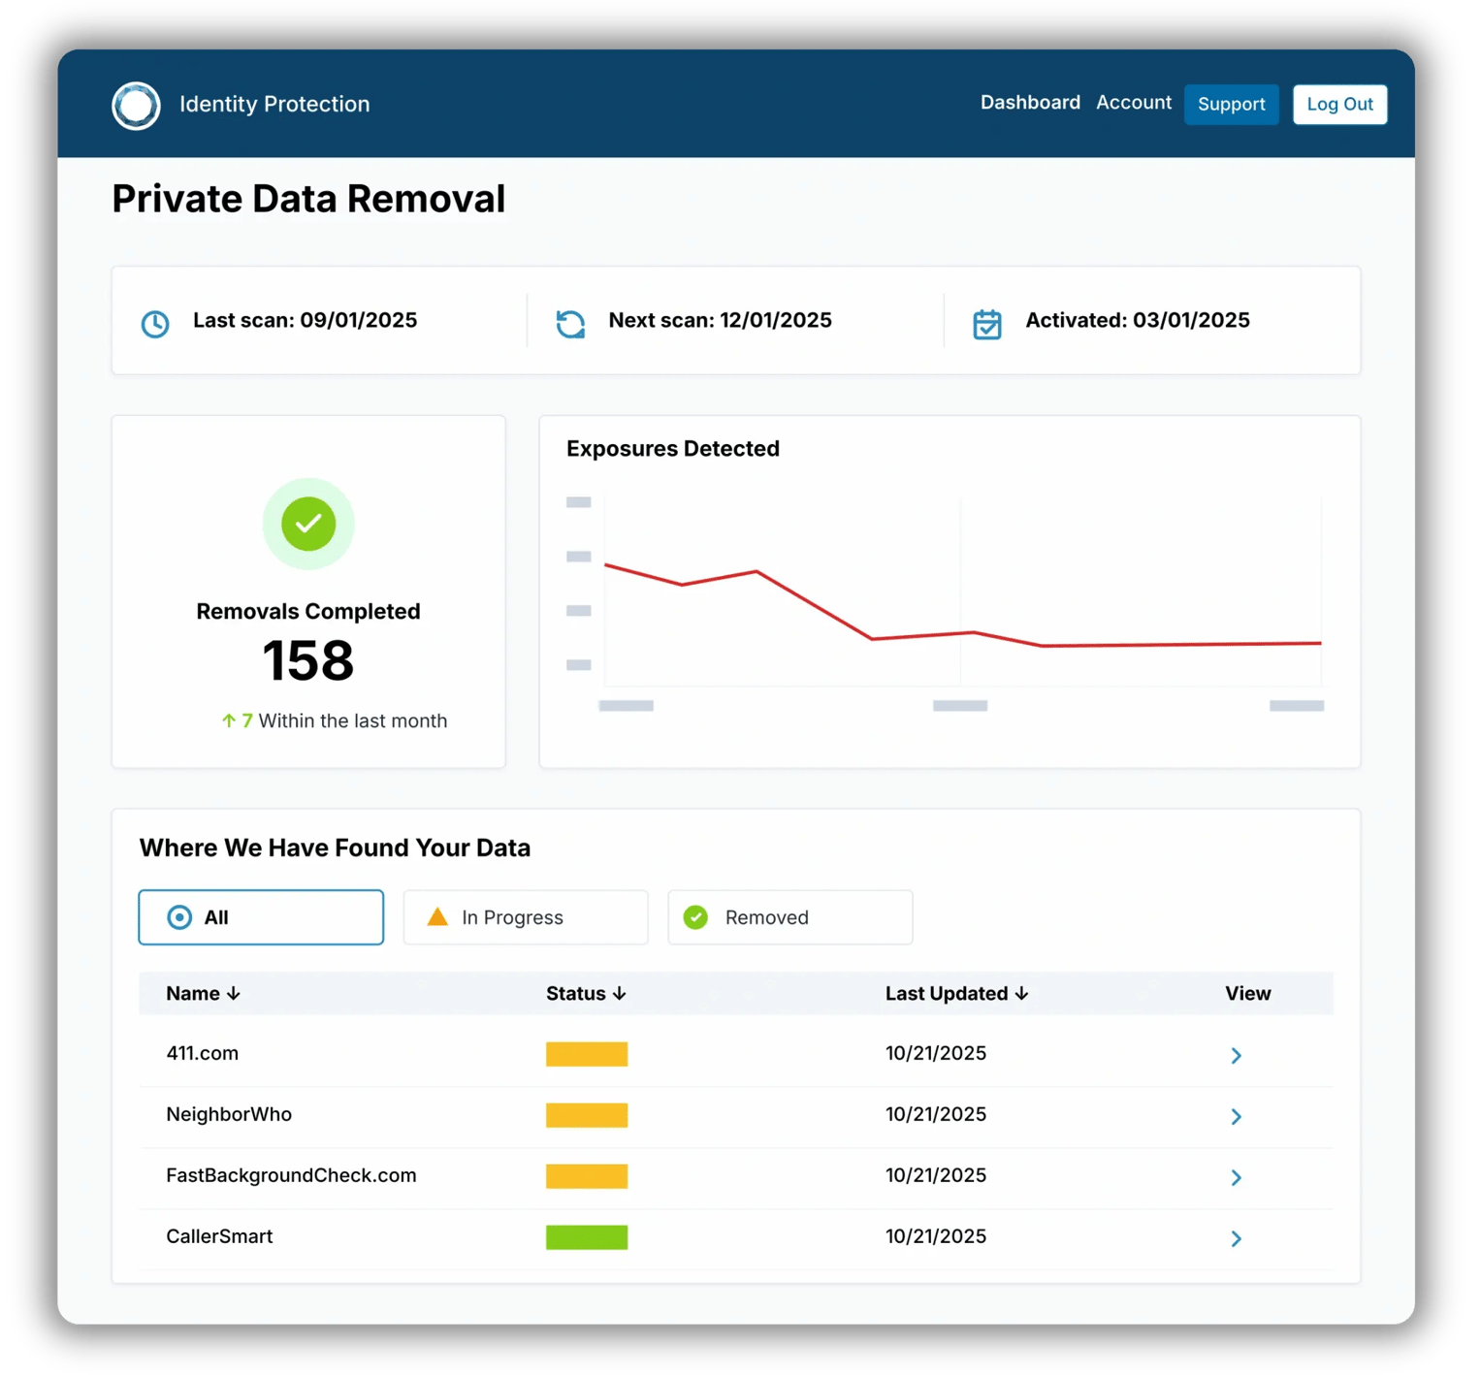Click the green checkmark above Removals Completed

coord(308,524)
